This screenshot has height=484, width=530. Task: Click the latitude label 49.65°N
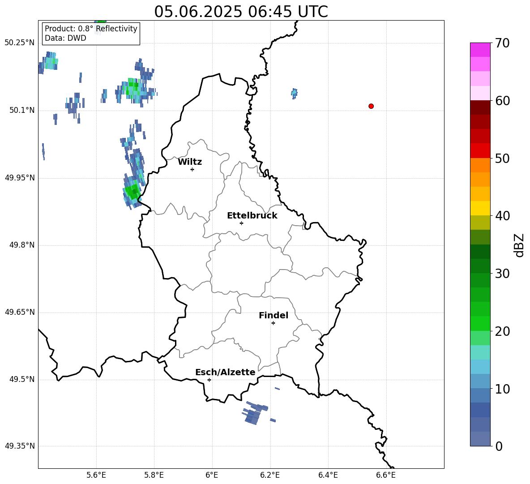[x=20, y=312]
